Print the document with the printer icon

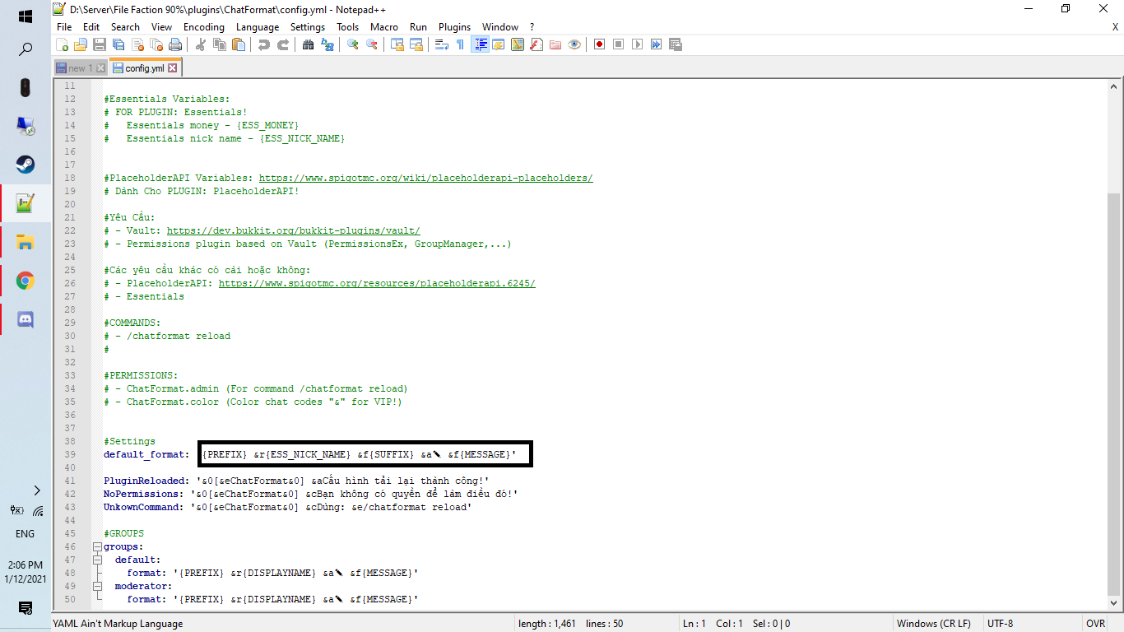coord(175,44)
